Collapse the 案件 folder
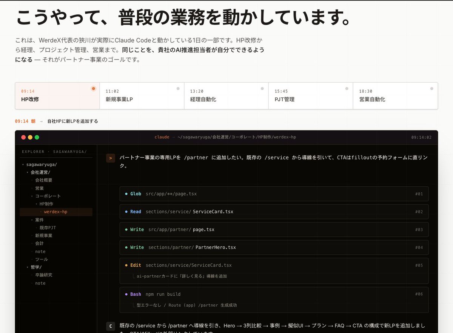Viewport: 453px width, 333px height. pos(32,219)
